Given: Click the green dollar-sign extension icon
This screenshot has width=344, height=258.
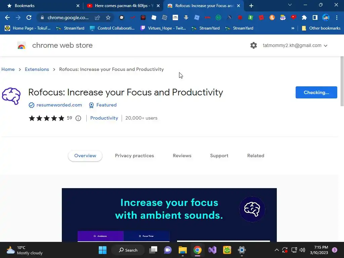Looking at the screenshot, I should 251,17.
